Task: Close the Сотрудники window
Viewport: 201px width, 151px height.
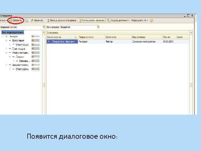Action: 192,16
